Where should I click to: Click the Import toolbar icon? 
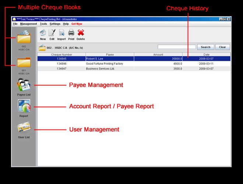click(x=61, y=33)
